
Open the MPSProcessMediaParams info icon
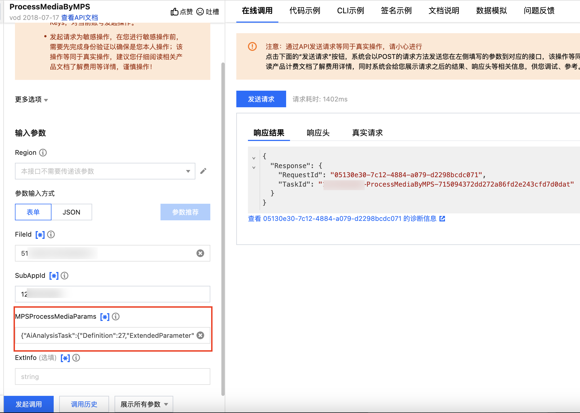pos(116,317)
